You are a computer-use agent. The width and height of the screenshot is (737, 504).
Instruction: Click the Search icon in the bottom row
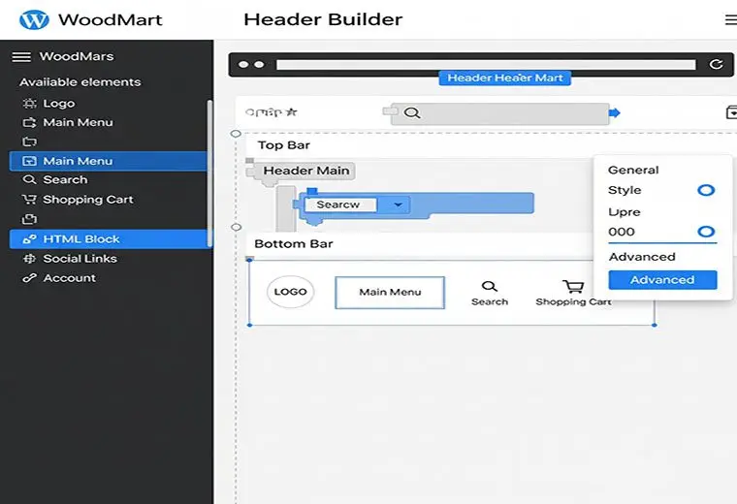coord(489,286)
